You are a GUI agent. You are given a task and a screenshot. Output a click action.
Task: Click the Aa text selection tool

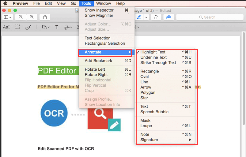6,27
